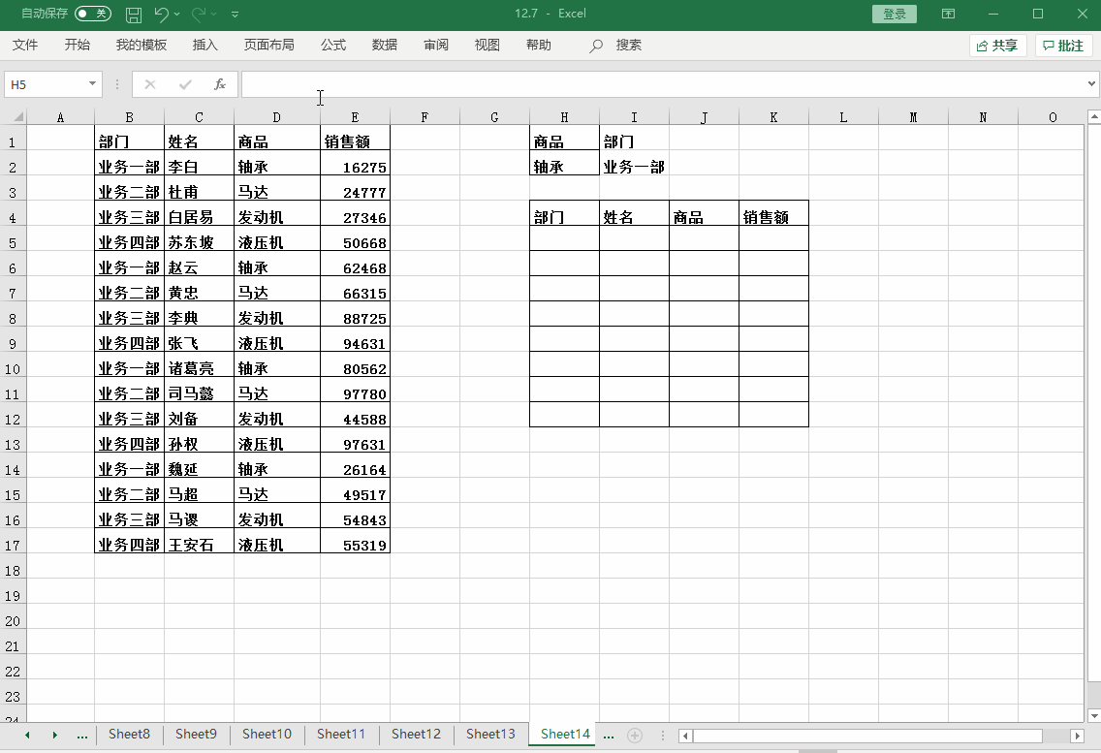
Task: Click the 登录 sign-in button
Action: pos(895,15)
